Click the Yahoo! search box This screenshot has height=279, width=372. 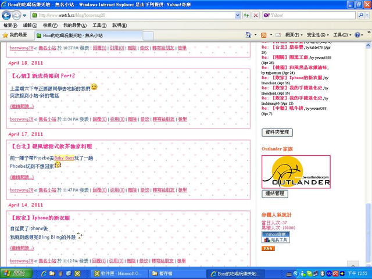point(309,16)
